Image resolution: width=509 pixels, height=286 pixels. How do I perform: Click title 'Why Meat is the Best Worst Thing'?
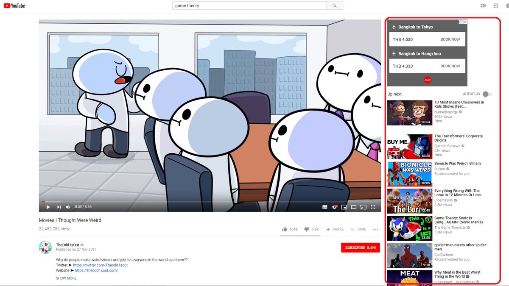[x=456, y=274]
